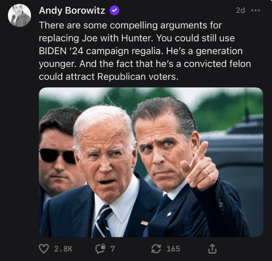View the 7 replies count

pyautogui.click(x=113, y=249)
